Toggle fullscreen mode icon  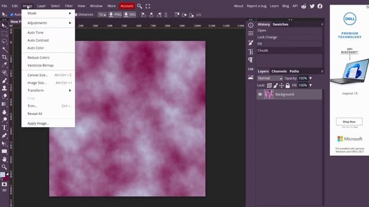[x=148, y=6]
